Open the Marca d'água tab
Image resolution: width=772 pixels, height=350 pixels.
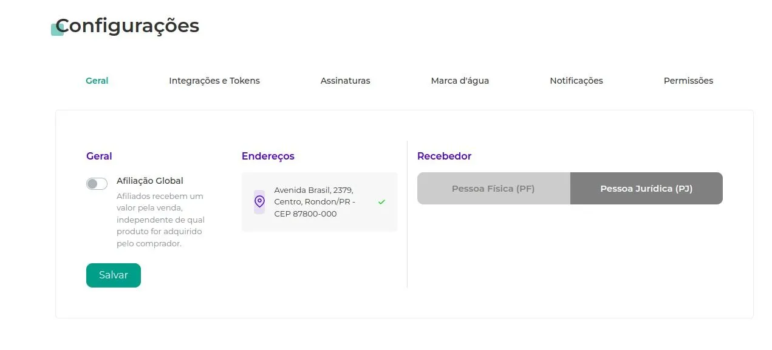tap(460, 81)
